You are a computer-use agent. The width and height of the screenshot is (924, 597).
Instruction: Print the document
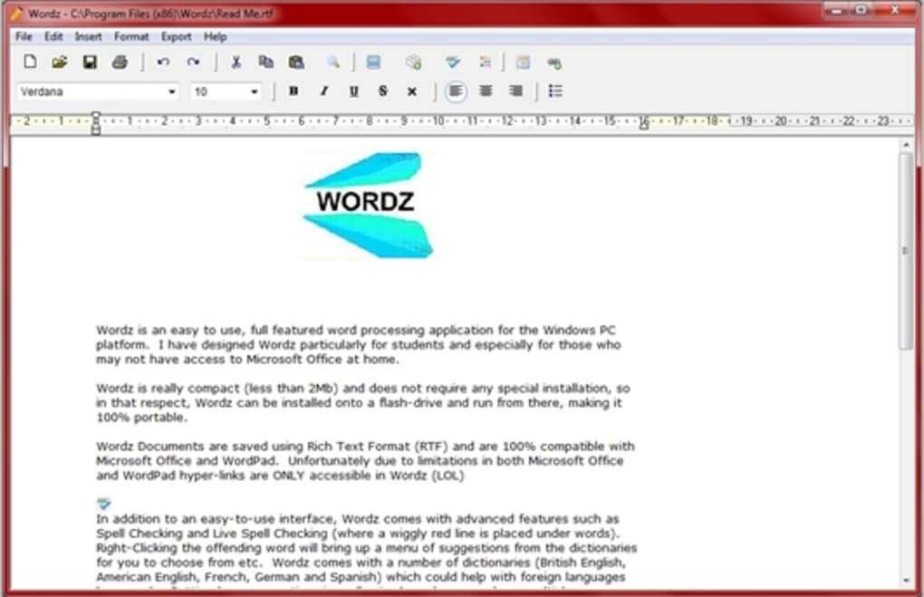(120, 63)
